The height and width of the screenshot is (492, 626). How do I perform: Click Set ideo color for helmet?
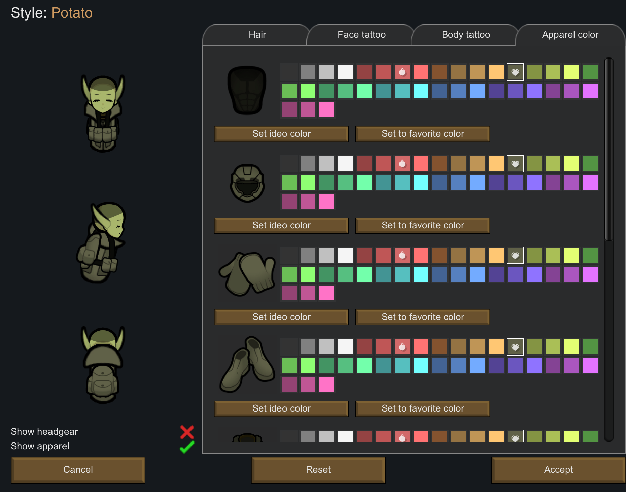click(x=281, y=225)
